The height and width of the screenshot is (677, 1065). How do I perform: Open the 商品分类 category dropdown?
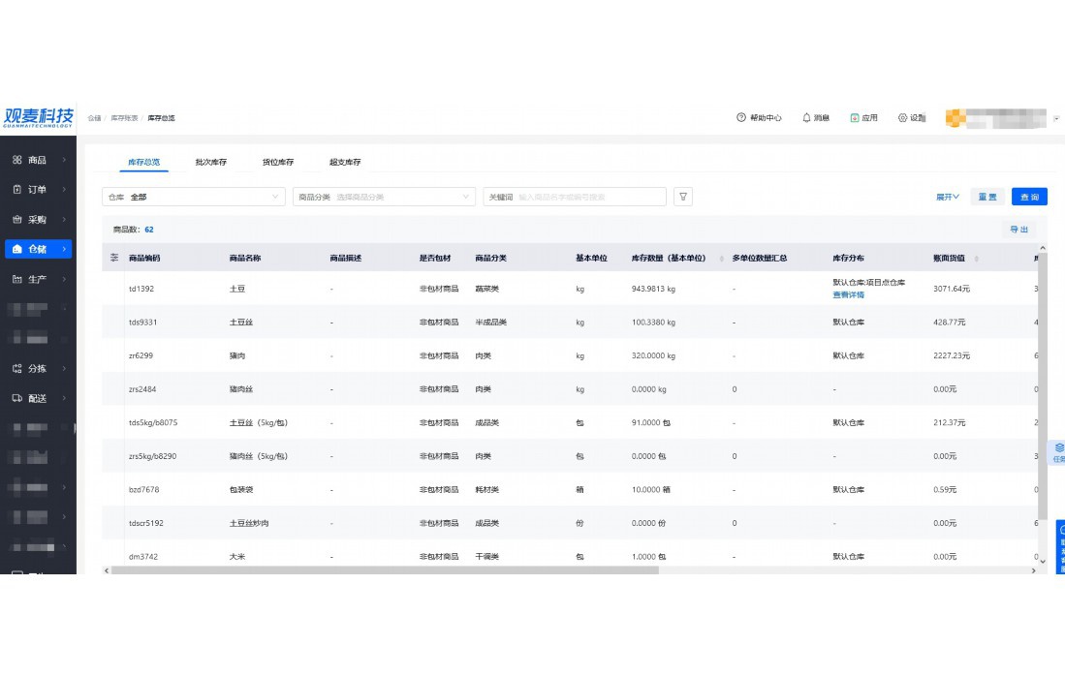click(x=384, y=197)
